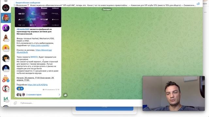
Task: Click the blue button in the background window
Action: pyautogui.click(x=104, y=108)
